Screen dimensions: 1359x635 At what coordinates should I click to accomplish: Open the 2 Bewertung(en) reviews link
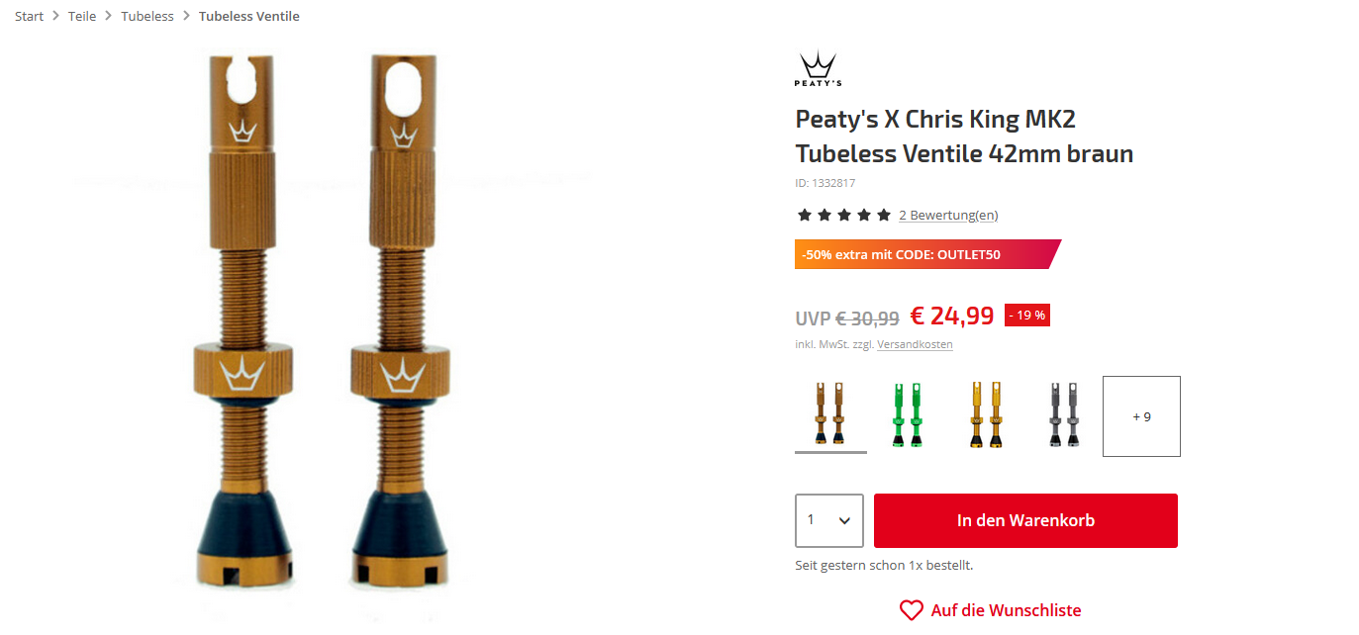[x=948, y=215]
